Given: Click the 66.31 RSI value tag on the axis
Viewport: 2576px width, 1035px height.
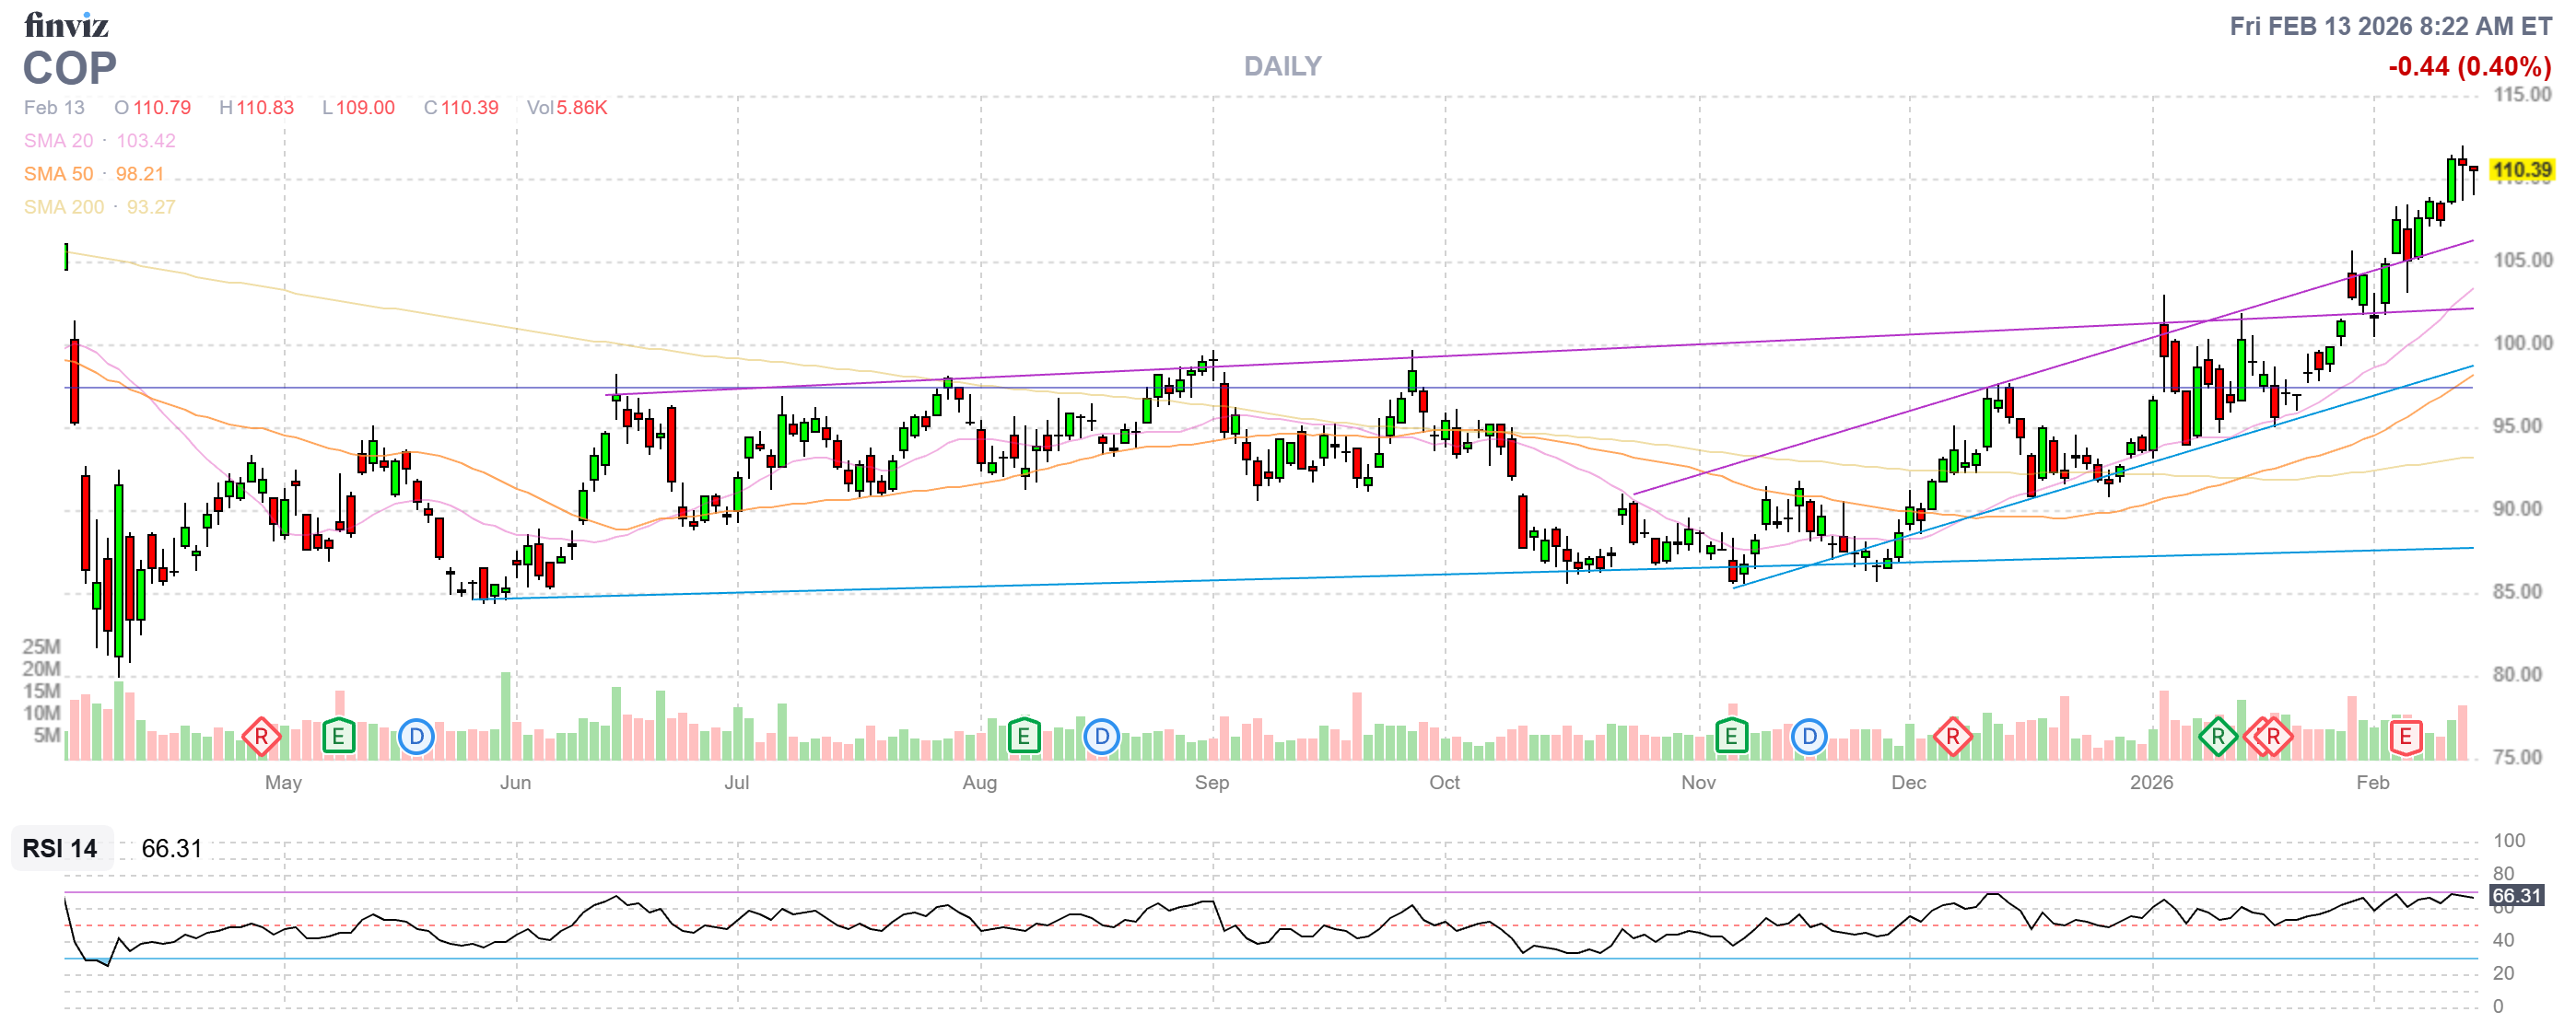Looking at the screenshot, I should pos(2515,895).
